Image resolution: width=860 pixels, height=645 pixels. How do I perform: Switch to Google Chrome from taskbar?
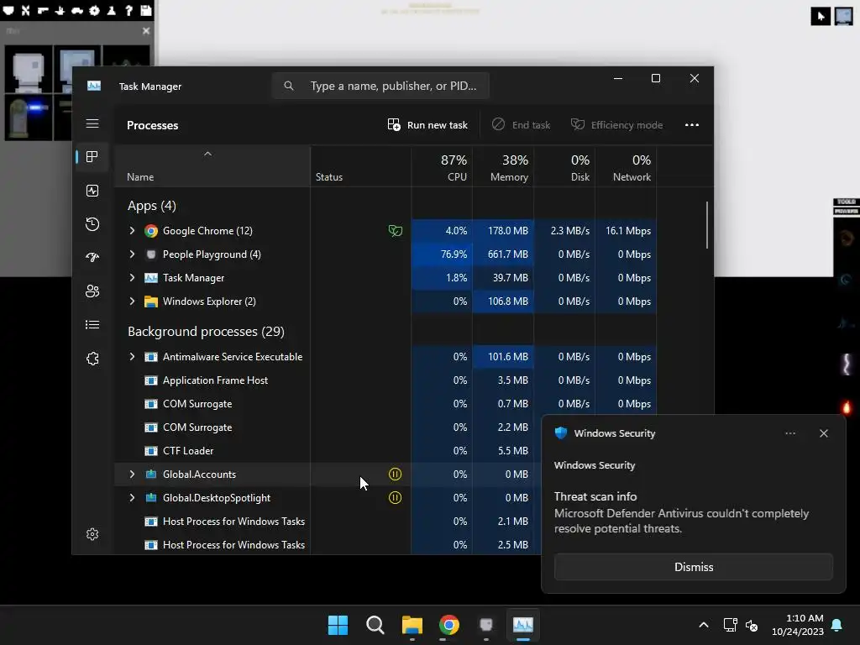pyautogui.click(x=449, y=625)
